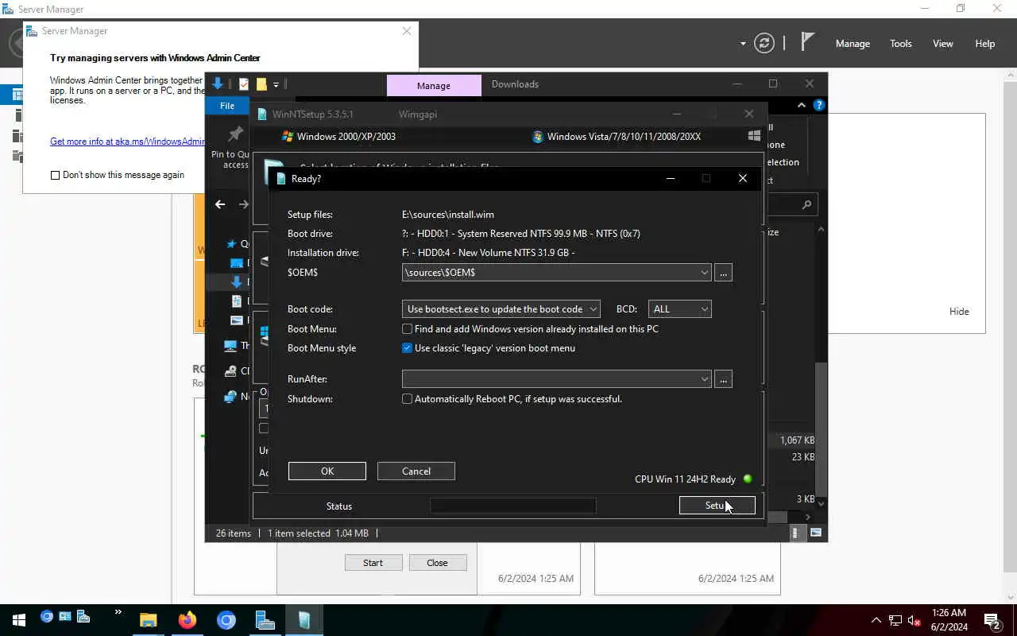Image resolution: width=1017 pixels, height=636 pixels.
Task: Click the Server Manager refresh icon
Action: (764, 43)
